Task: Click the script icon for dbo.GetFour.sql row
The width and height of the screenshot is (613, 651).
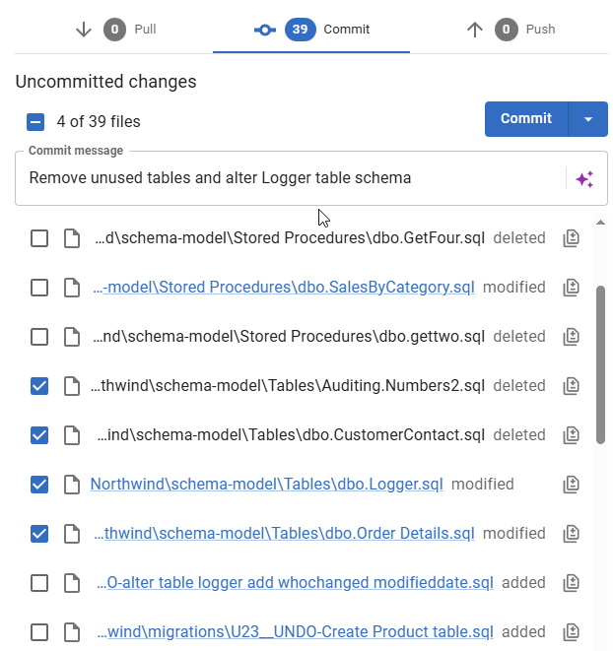Action: [x=571, y=238]
